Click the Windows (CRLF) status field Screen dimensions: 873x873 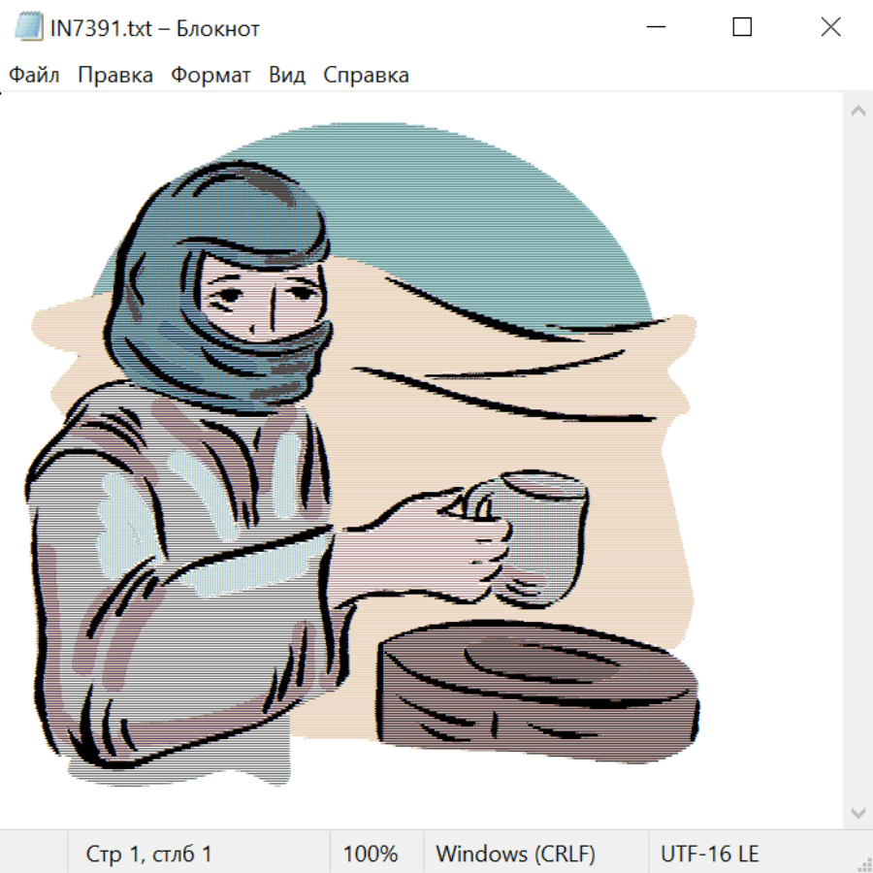[515, 854]
